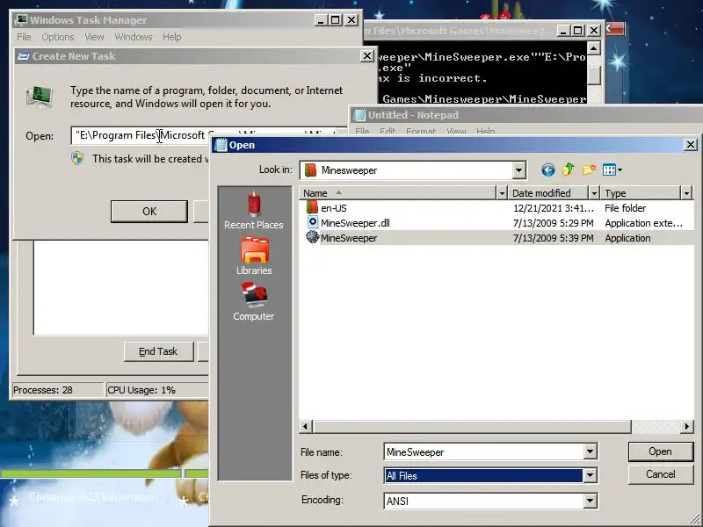Click the file list scroll right arrow
The width and height of the screenshot is (703, 527).
tap(686, 426)
